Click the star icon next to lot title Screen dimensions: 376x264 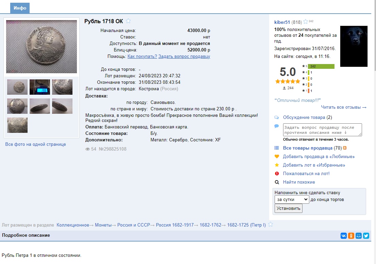pos(128,21)
